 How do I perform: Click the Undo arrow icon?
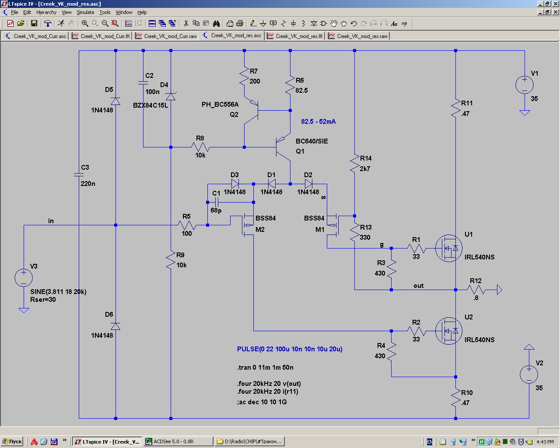354,24
